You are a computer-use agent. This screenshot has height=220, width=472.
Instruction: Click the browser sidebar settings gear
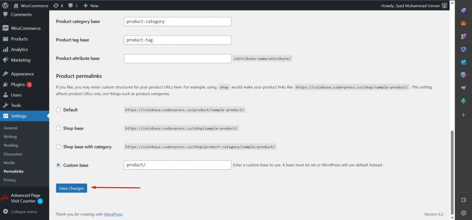pos(463,213)
